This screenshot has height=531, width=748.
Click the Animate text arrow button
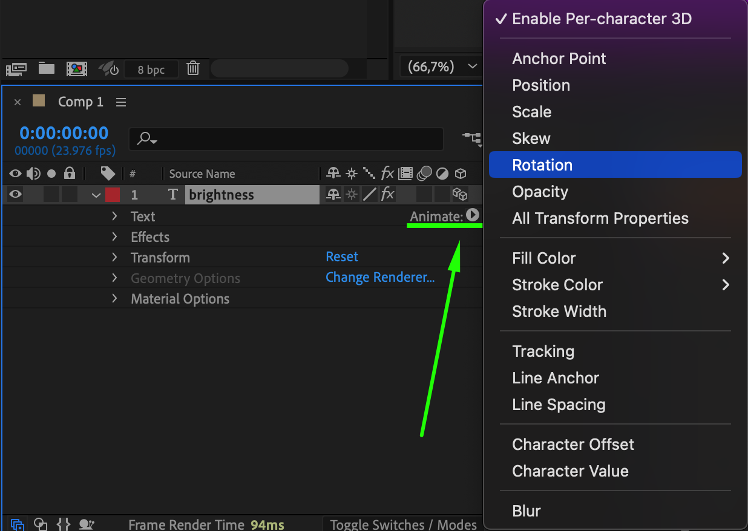point(473,215)
